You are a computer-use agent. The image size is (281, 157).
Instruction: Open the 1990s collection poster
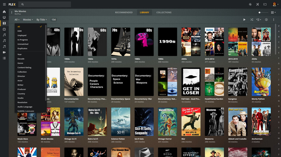point(167,42)
